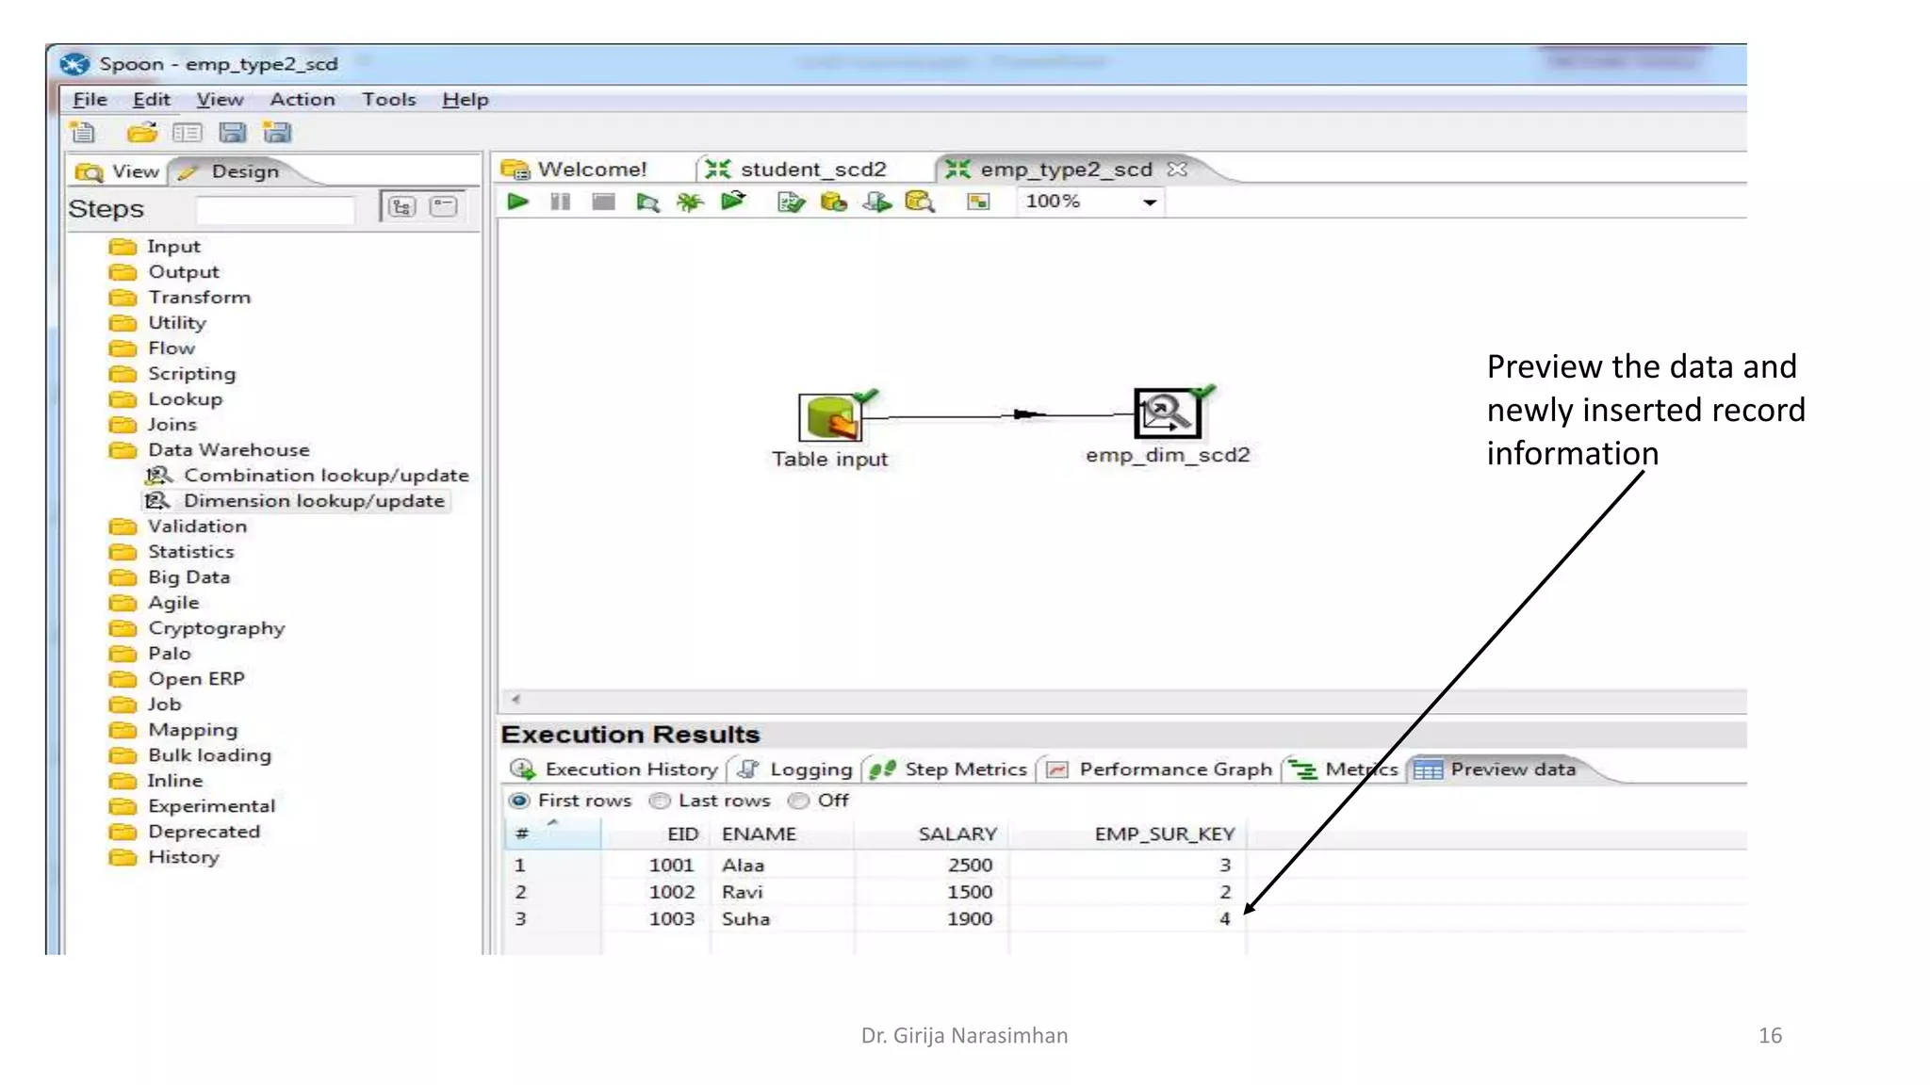Viewport: 1930px width, 1085px height.
Task: Select the Off radio option
Action: coord(799,801)
